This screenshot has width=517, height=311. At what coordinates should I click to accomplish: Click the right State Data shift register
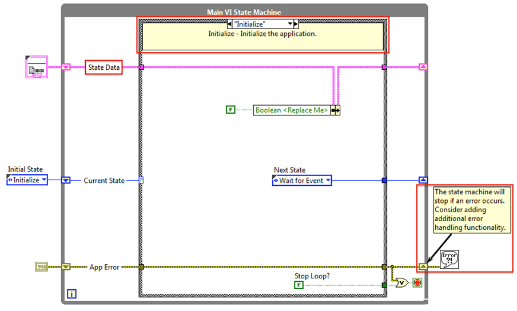click(x=423, y=67)
